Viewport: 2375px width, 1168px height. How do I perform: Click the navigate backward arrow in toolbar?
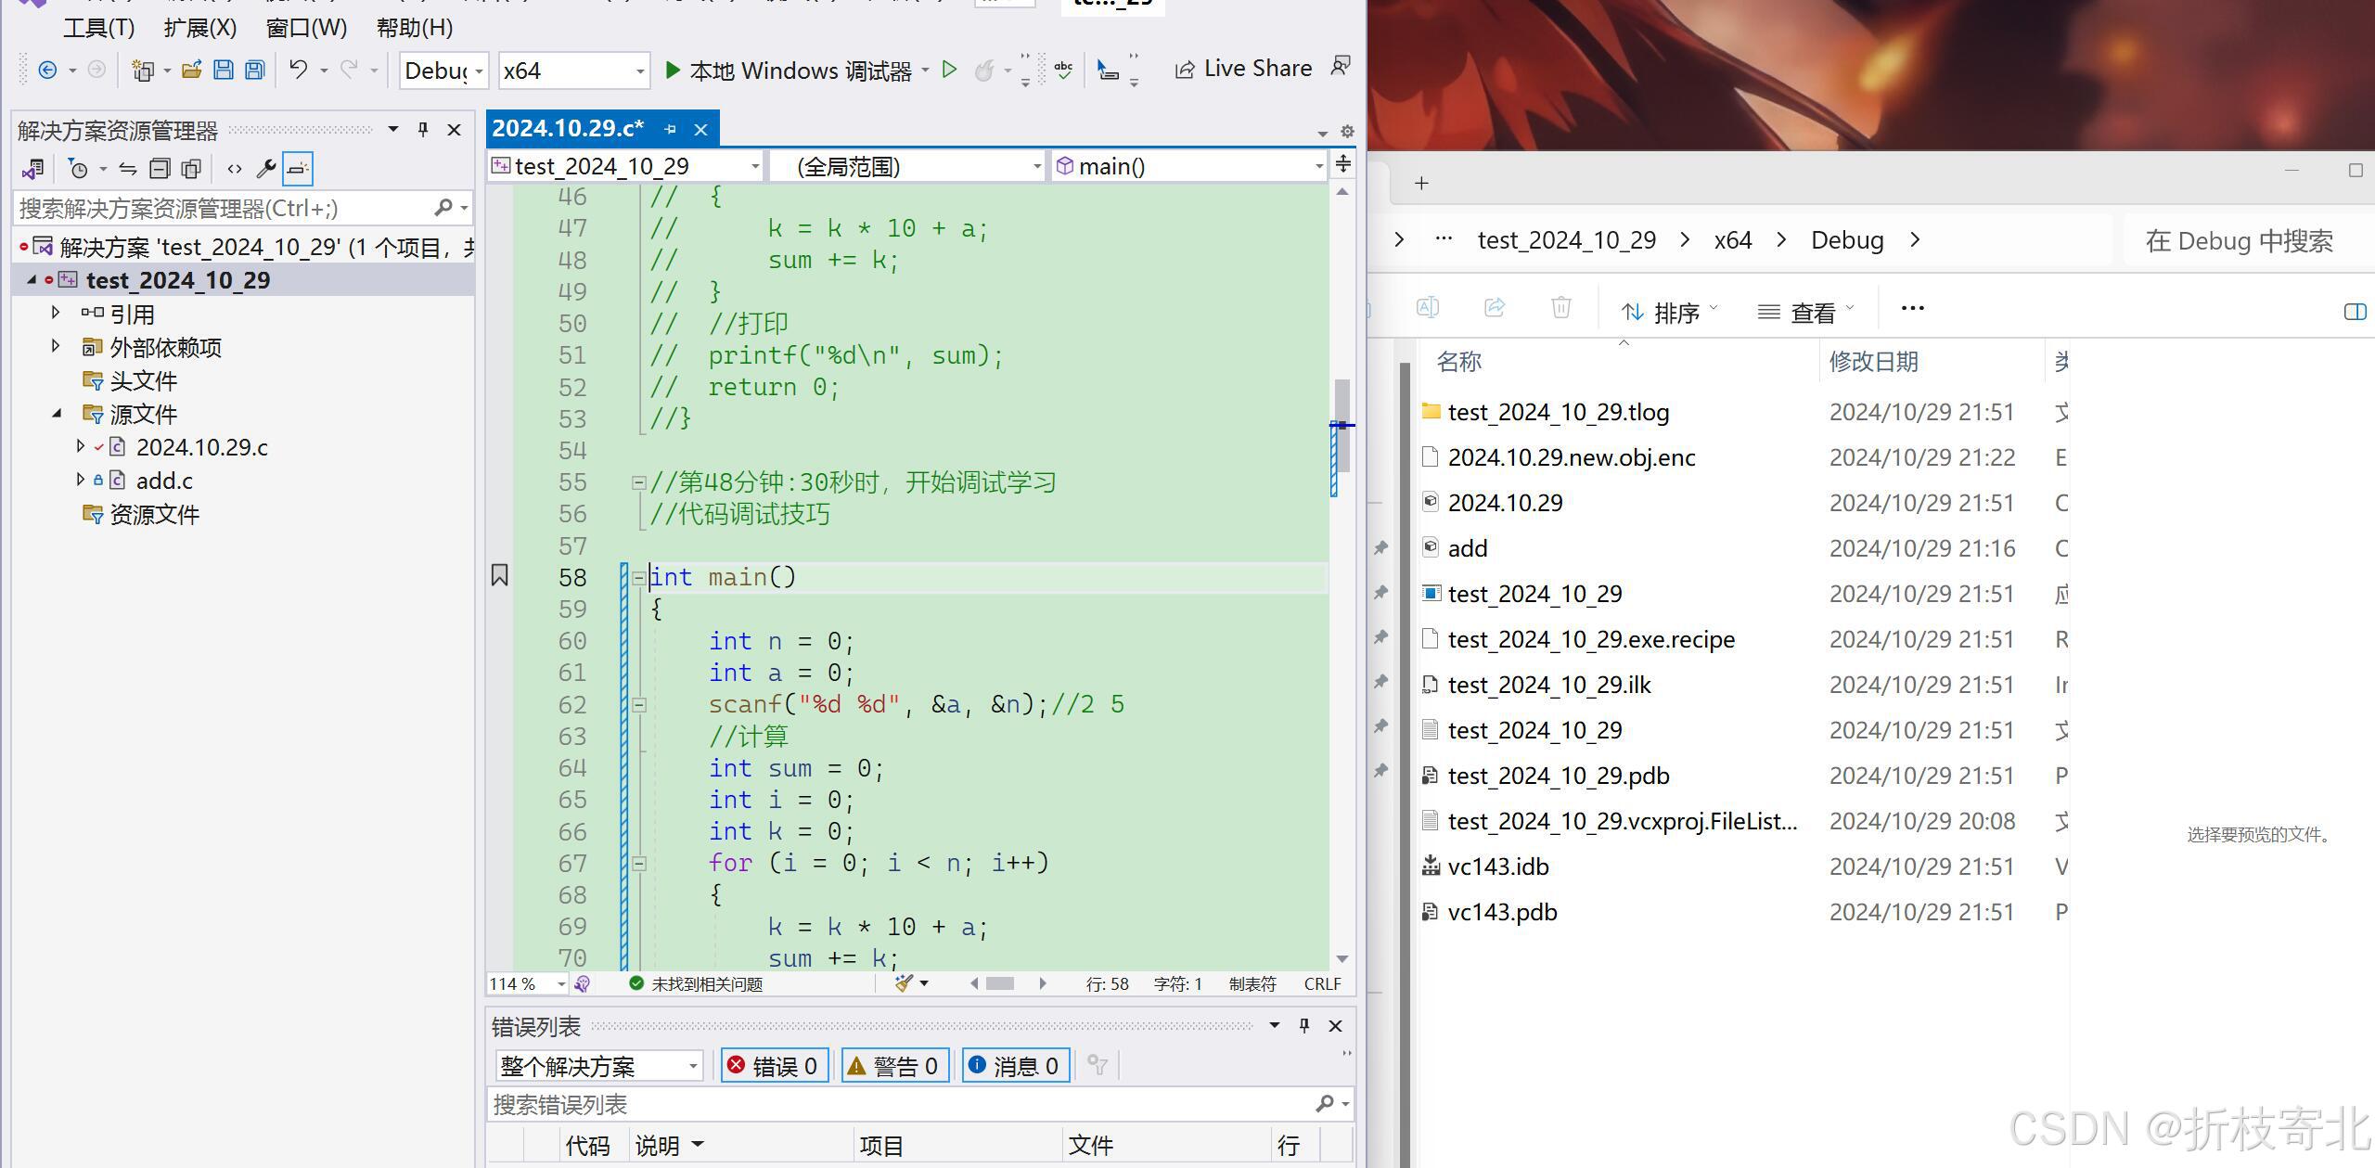tap(47, 71)
